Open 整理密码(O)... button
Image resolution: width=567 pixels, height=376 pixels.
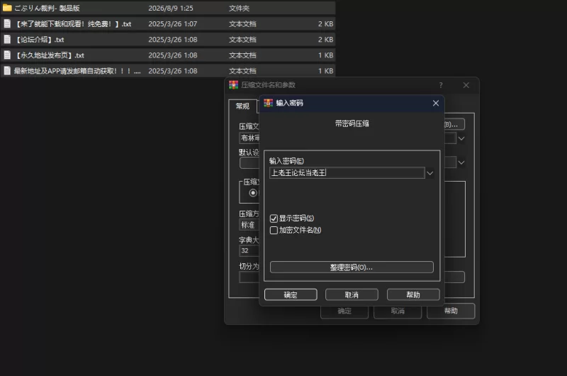click(352, 267)
